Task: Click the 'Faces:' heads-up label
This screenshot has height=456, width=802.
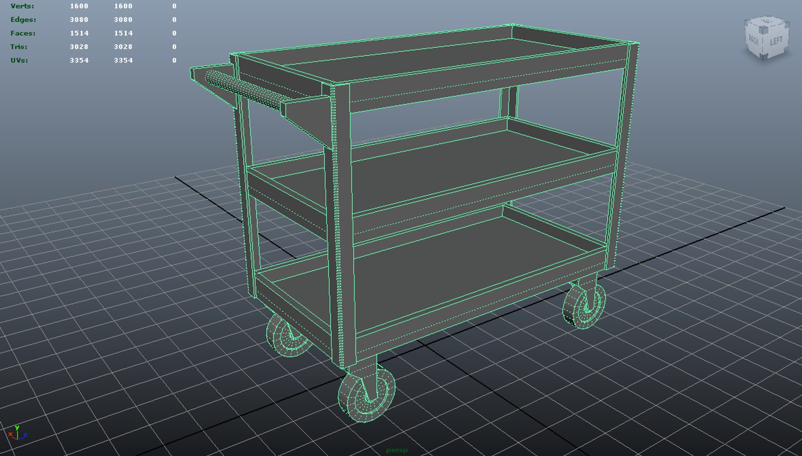Action: coord(23,33)
